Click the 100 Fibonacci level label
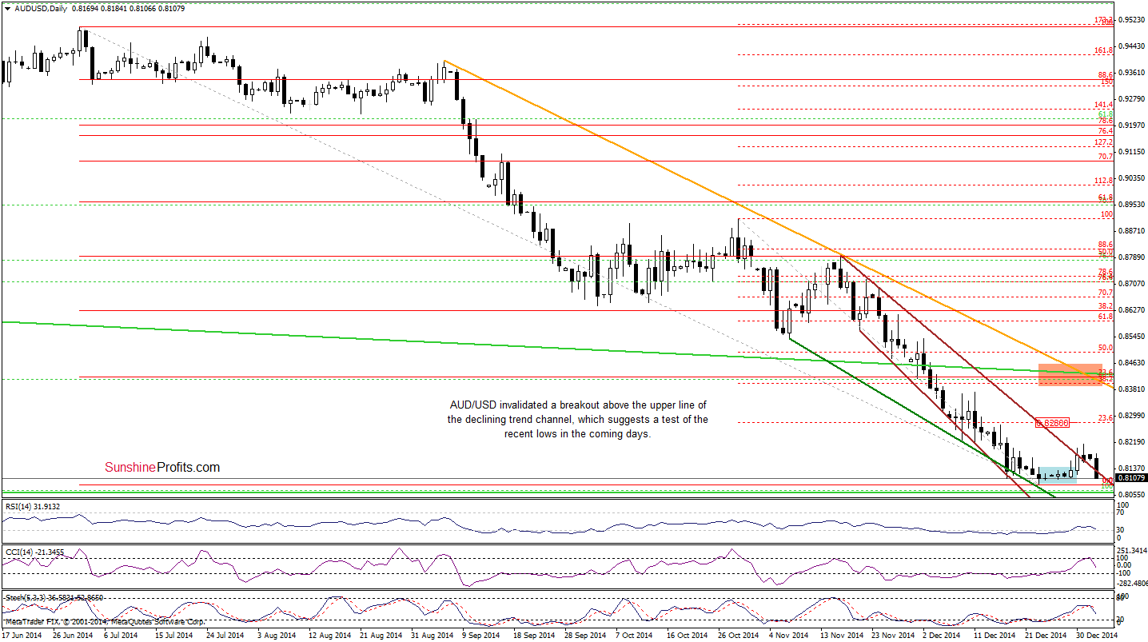The image size is (1148, 642). coord(1106,214)
